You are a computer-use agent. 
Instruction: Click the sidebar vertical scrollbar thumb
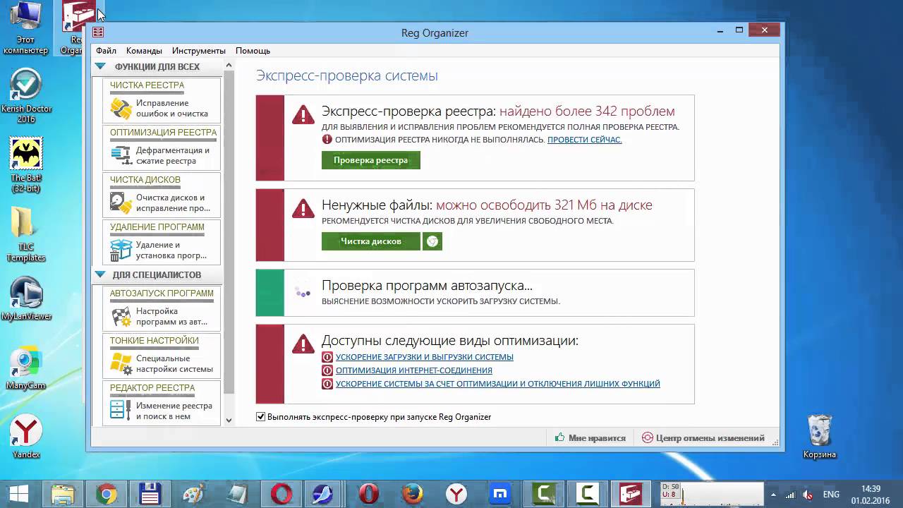(x=229, y=233)
